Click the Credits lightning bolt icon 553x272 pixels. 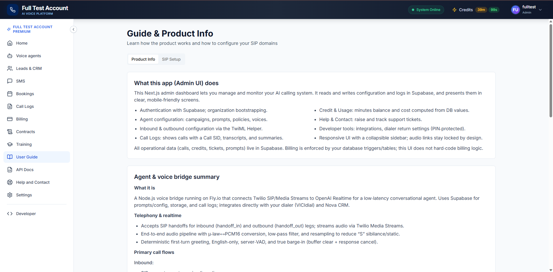tap(454, 10)
